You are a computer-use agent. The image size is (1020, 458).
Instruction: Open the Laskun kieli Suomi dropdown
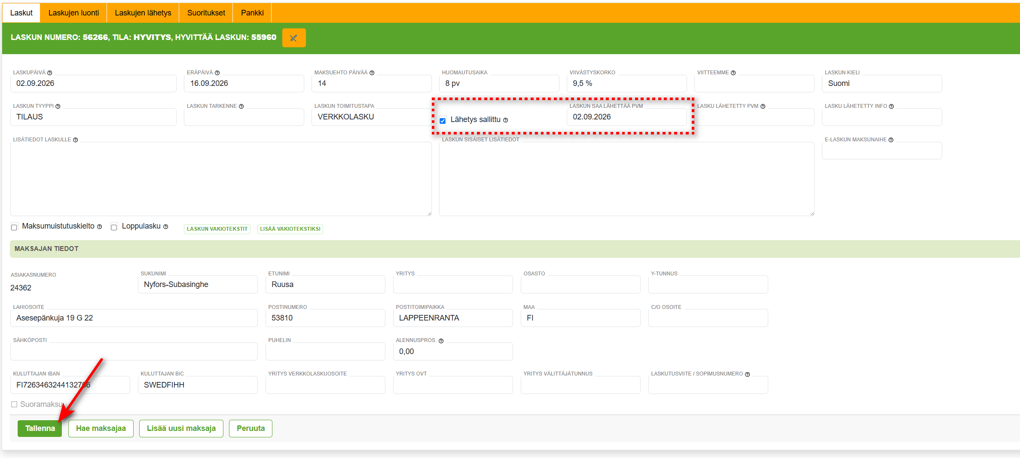point(882,83)
